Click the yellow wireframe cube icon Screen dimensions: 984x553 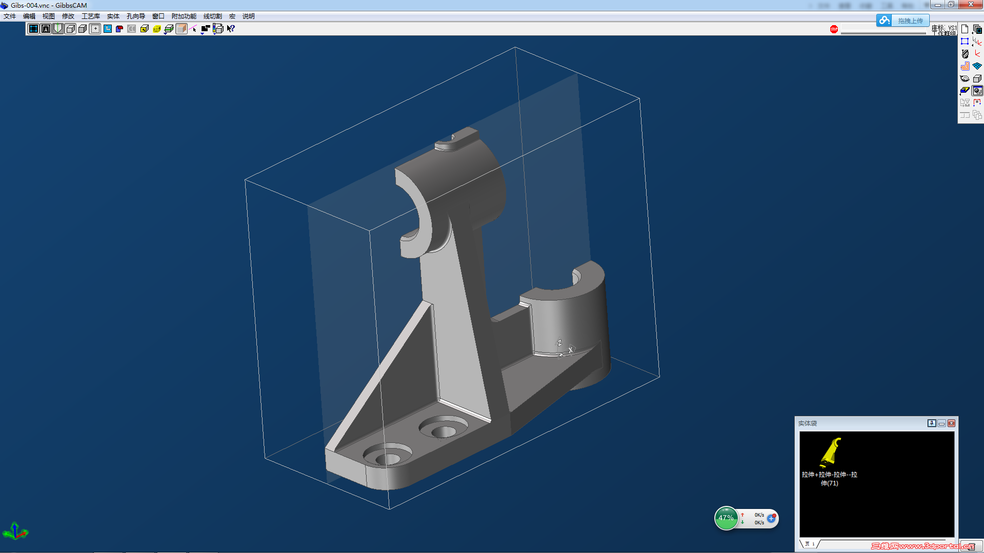click(x=156, y=29)
